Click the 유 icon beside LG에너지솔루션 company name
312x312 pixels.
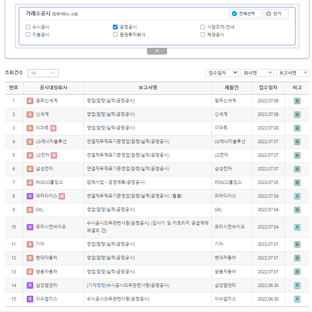coord(30,142)
